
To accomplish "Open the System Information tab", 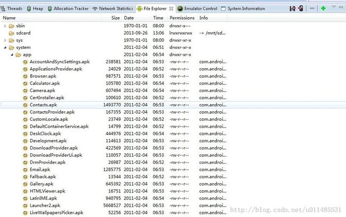I will pyautogui.click(x=243, y=9).
